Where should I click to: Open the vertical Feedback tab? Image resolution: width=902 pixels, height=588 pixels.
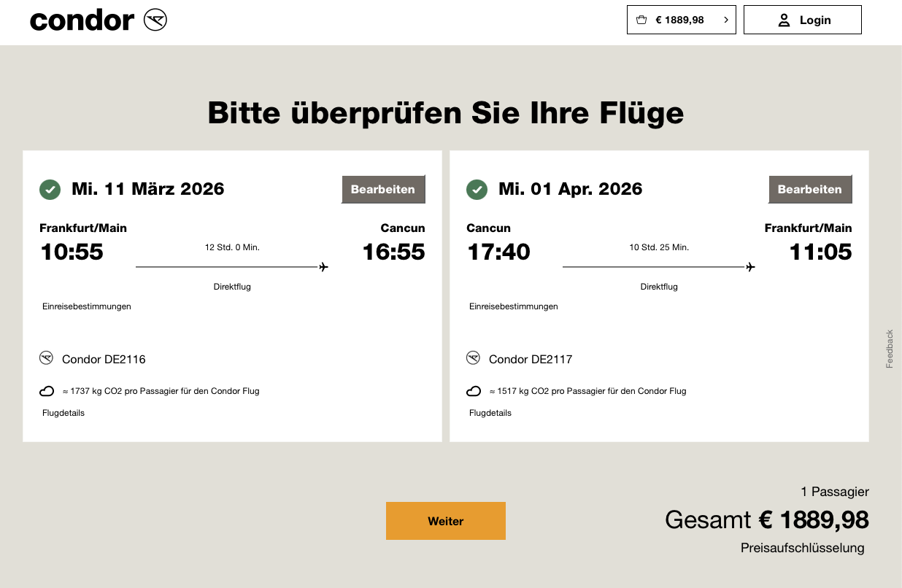pos(890,349)
